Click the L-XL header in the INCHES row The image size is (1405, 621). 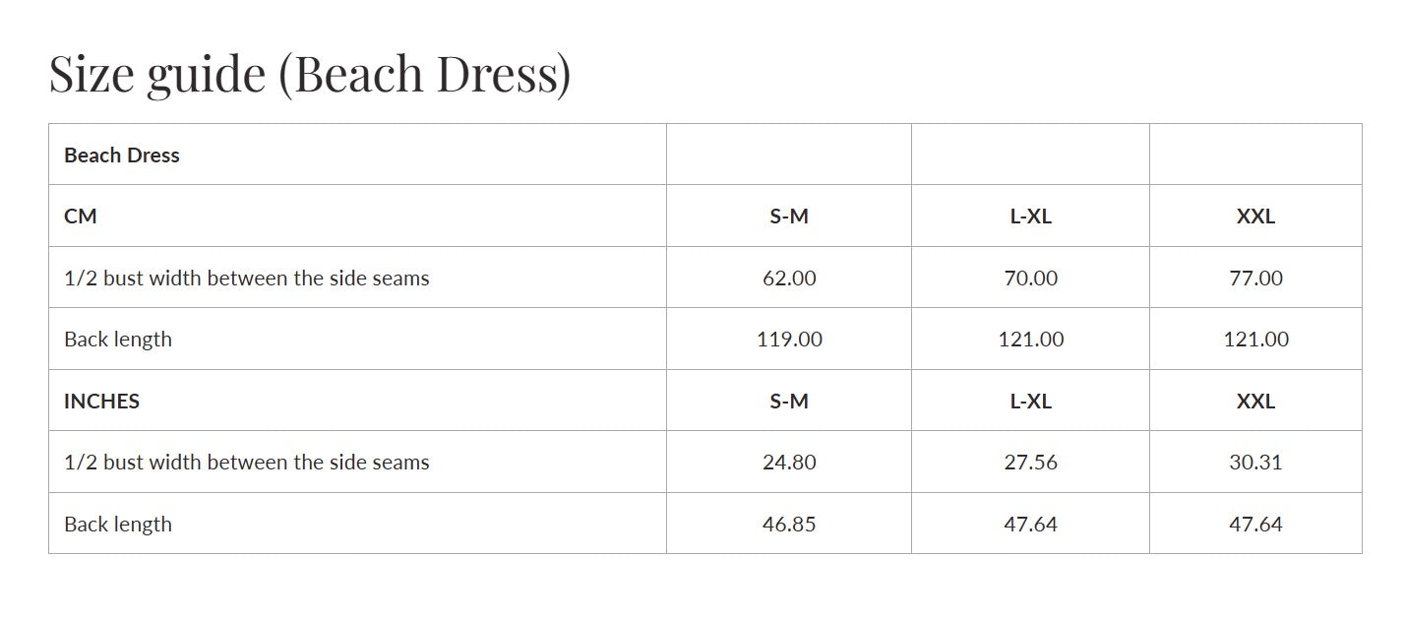coord(1030,401)
